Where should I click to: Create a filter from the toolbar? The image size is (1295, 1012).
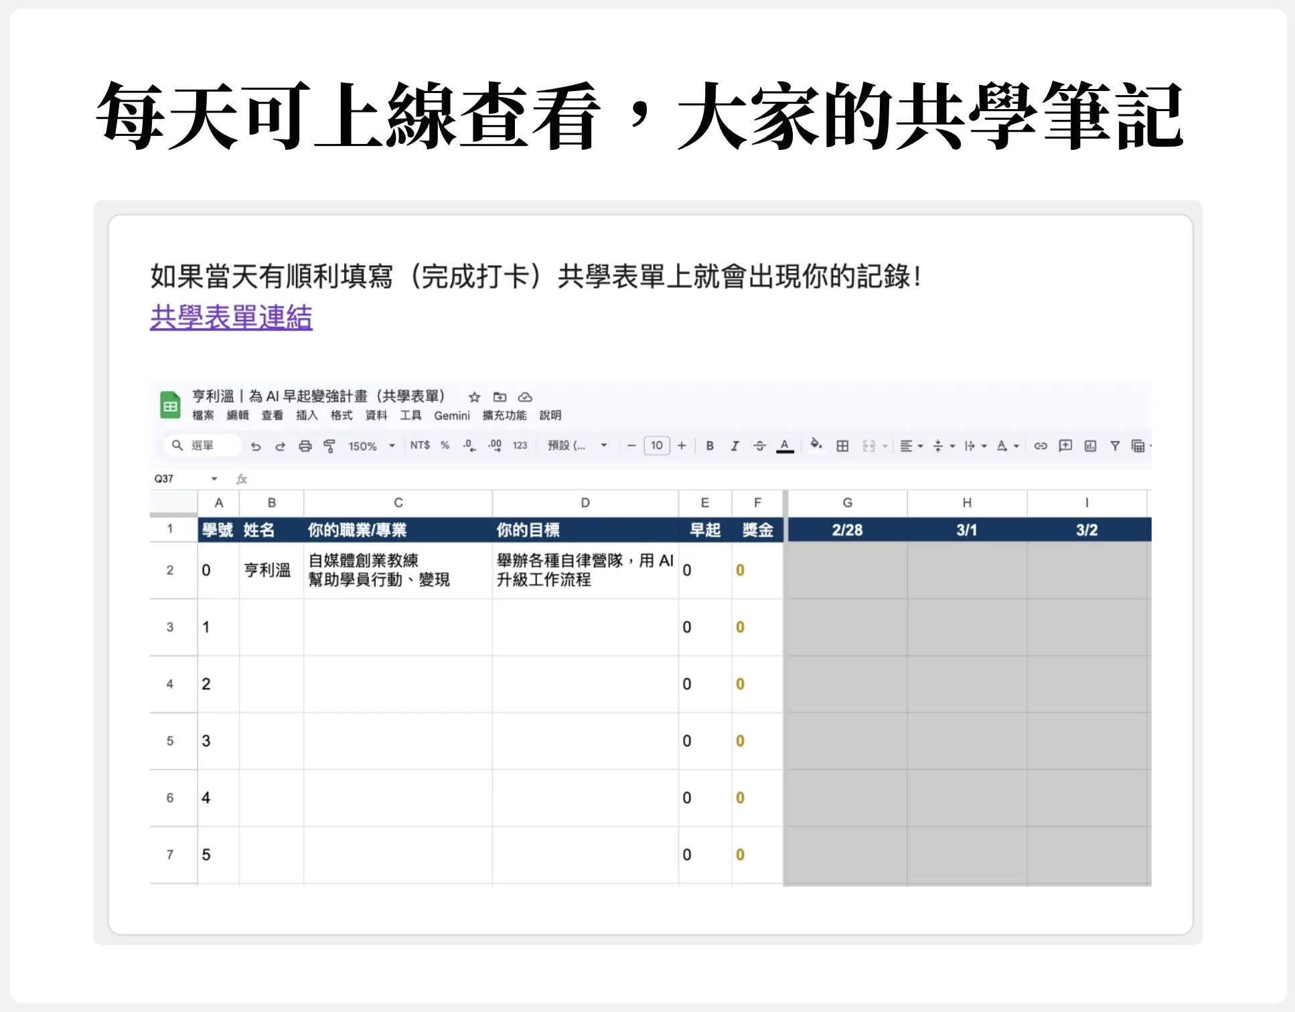(x=1114, y=446)
